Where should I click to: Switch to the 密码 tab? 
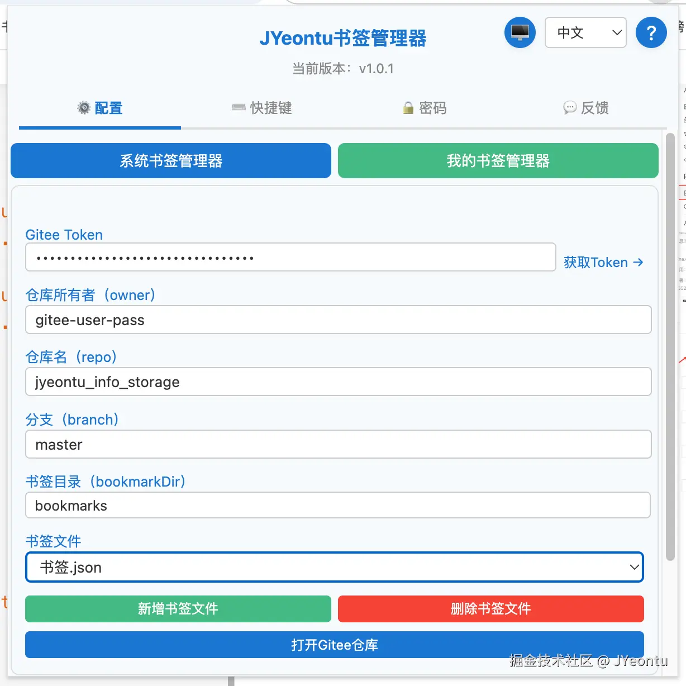coord(424,108)
